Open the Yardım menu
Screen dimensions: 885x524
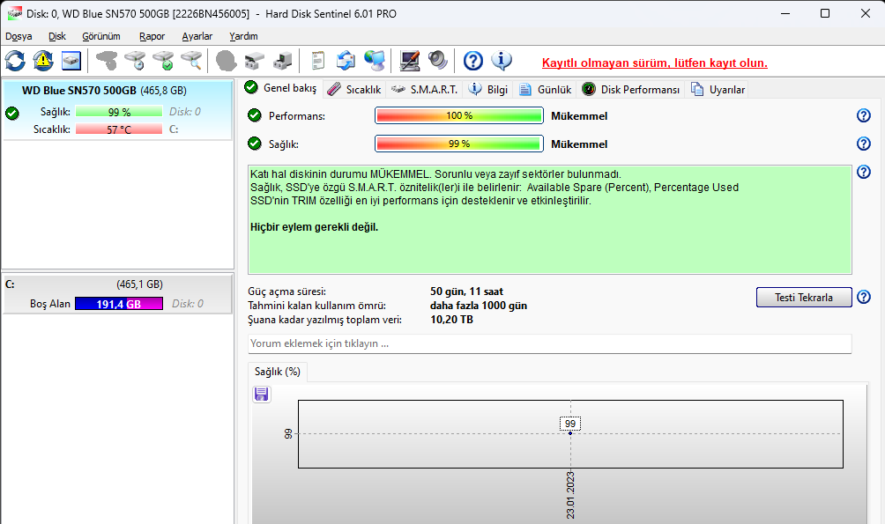(x=243, y=36)
